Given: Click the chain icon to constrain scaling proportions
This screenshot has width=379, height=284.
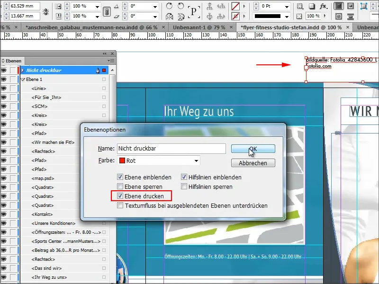Looking at the screenshot, I should [x=107, y=11].
